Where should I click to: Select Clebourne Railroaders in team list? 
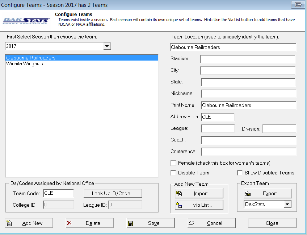(31, 58)
